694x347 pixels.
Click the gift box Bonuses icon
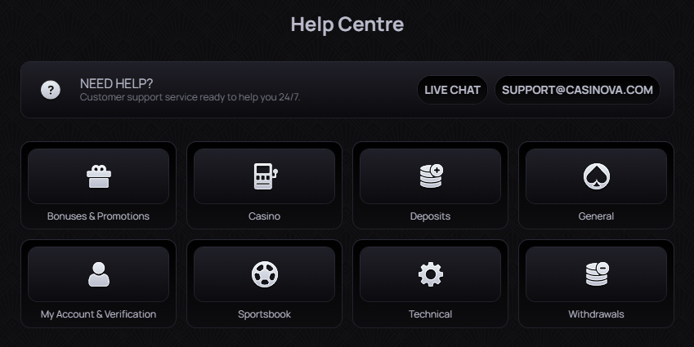99,176
